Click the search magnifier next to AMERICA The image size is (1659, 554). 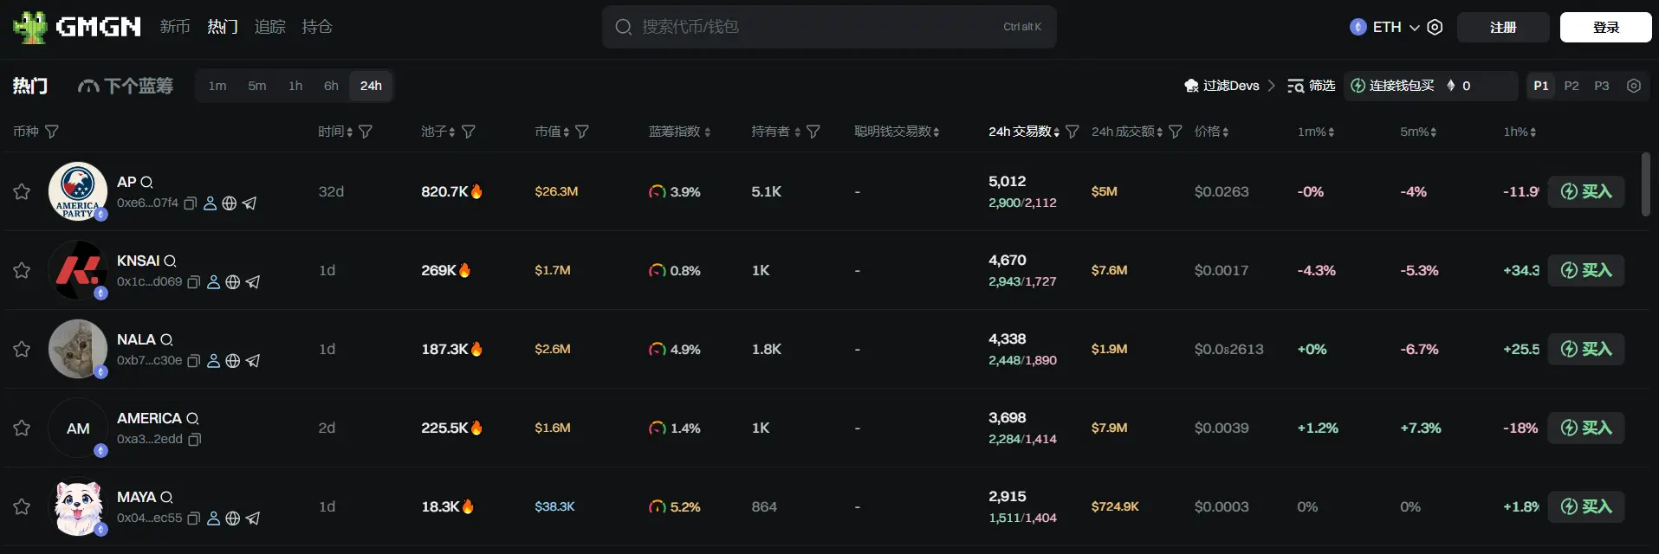point(192,419)
